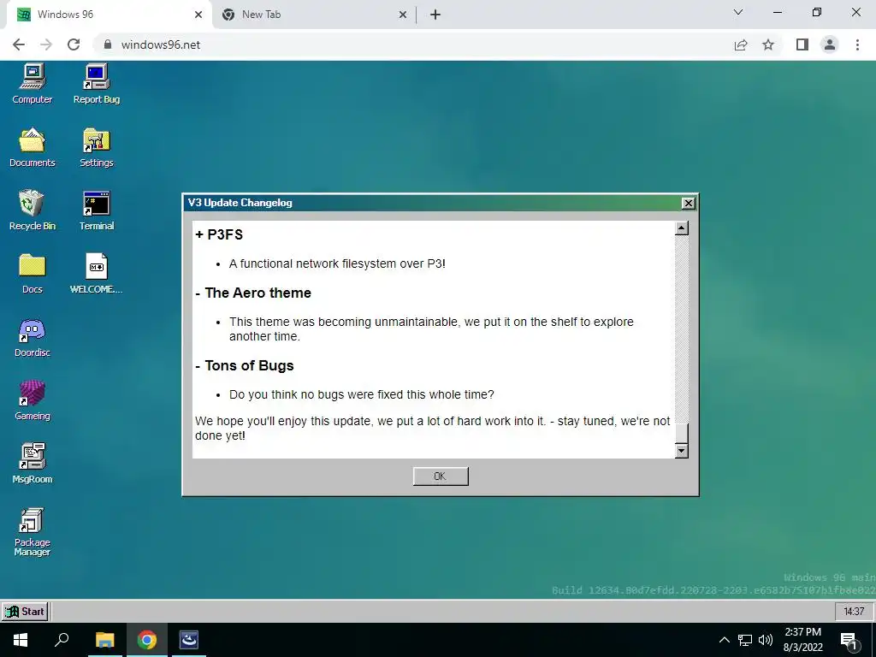Open Windows clock showing 2:37 PM
876x657 pixels.
point(802,640)
